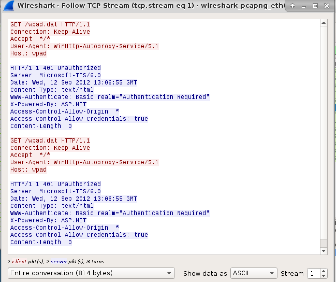
Task: Click the scrollbar down arrow
Action: 324,251
